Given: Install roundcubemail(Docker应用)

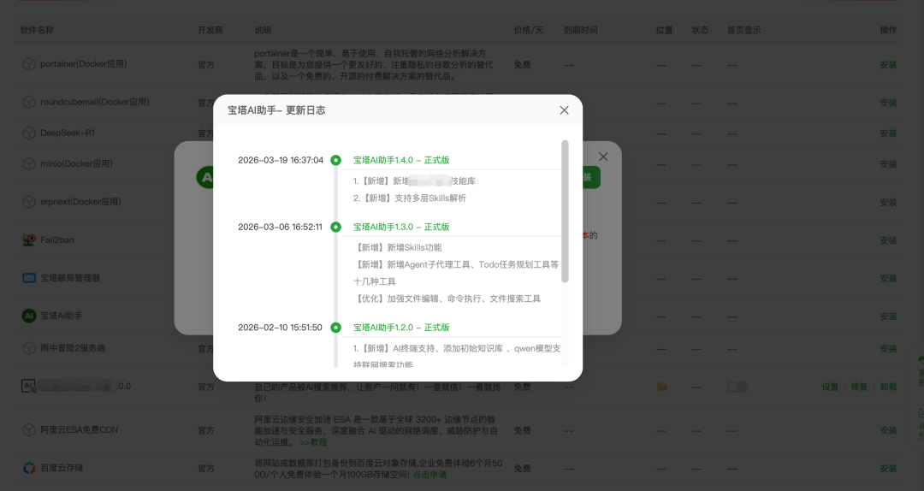Looking at the screenshot, I should (x=888, y=103).
